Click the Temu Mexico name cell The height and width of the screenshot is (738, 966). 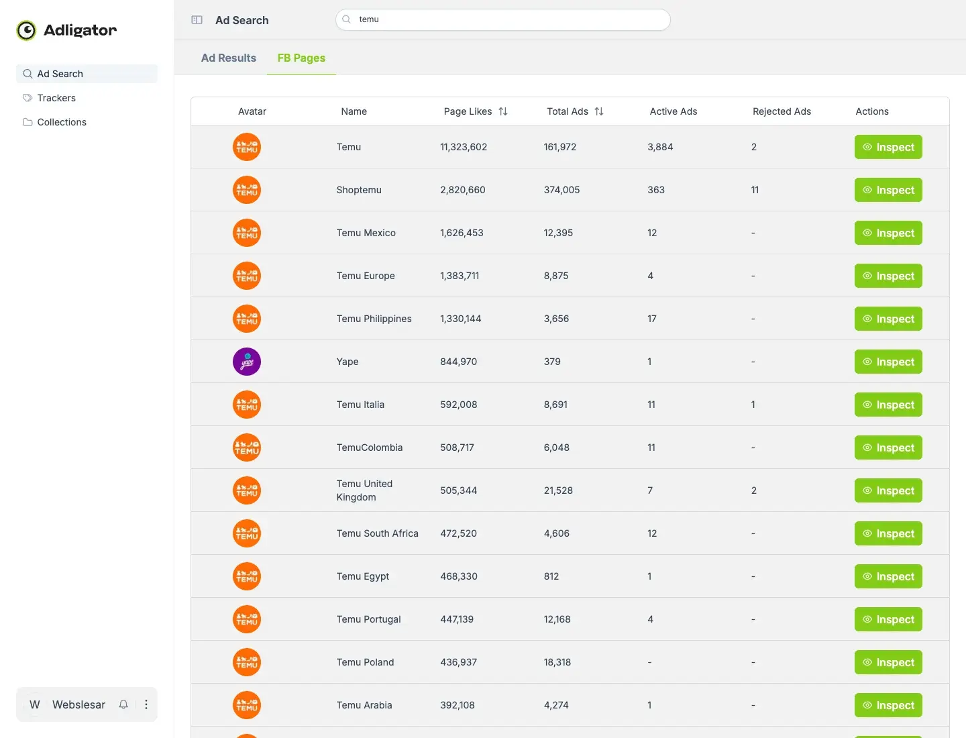click(x=366, y=233)
